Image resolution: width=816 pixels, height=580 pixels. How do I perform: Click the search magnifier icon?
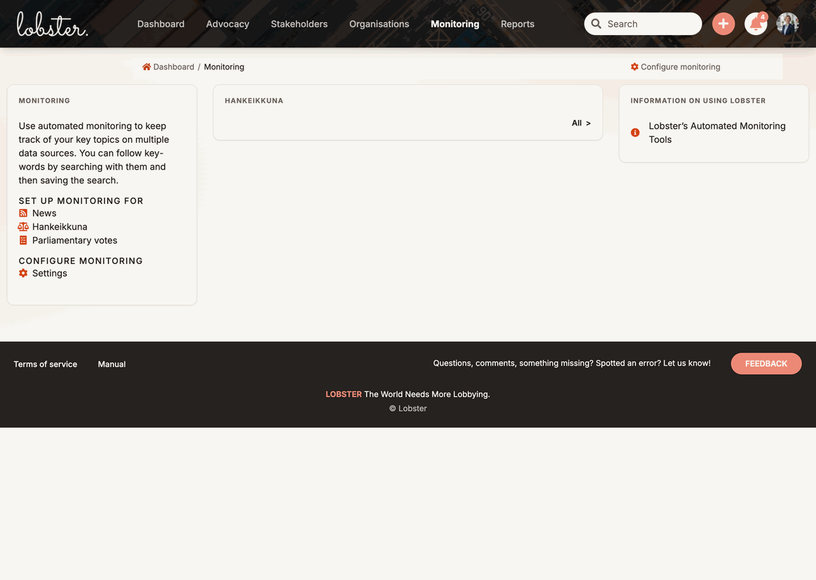coord(596,24)
